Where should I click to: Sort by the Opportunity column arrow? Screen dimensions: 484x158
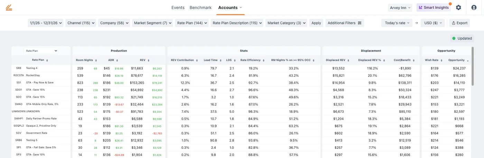pyautogui.click(x=468, y=60)
